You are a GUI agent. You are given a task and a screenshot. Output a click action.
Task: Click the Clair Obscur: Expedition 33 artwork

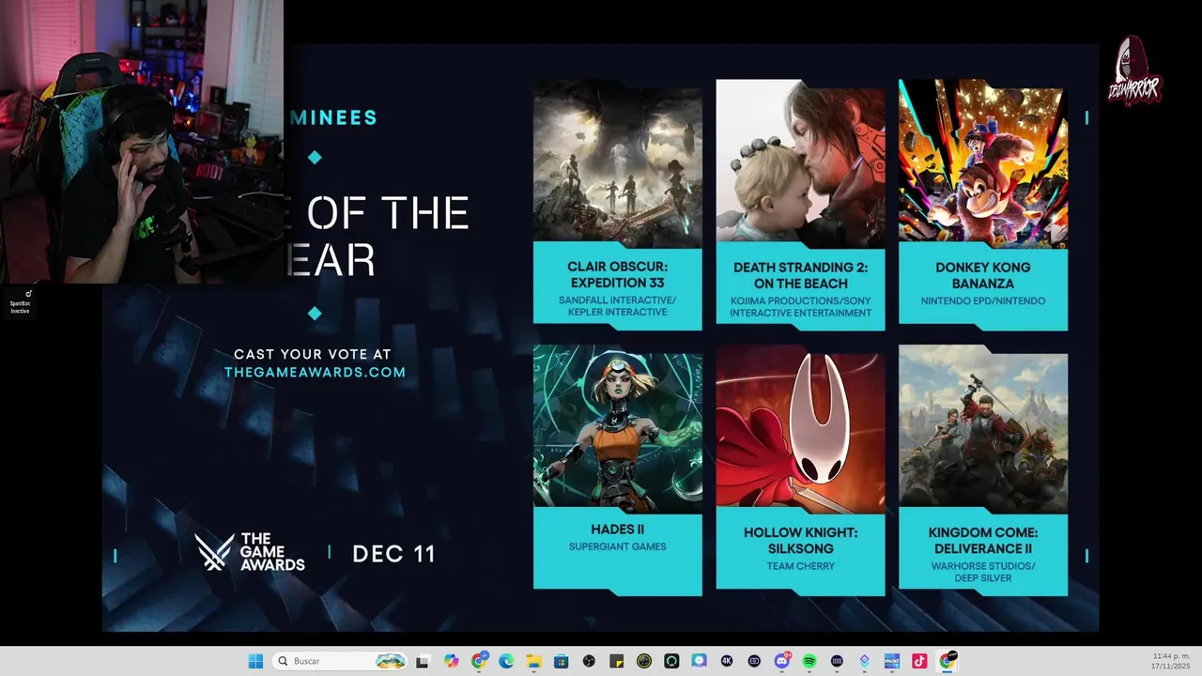tap(617, 163)
